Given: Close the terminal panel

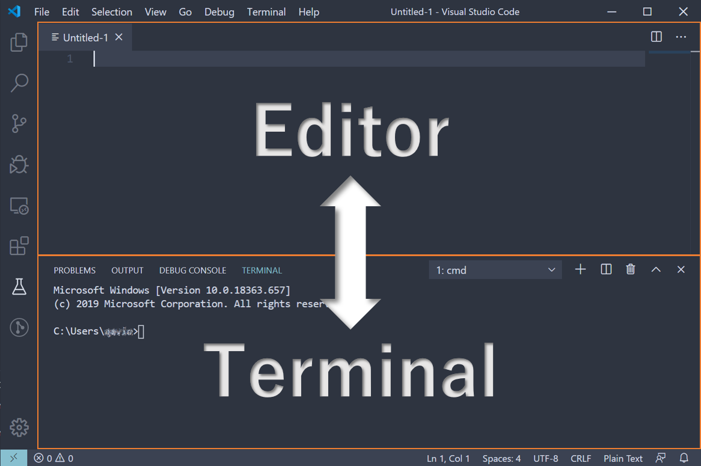Looking at the screenshot, I should click(x=681, y=269).
